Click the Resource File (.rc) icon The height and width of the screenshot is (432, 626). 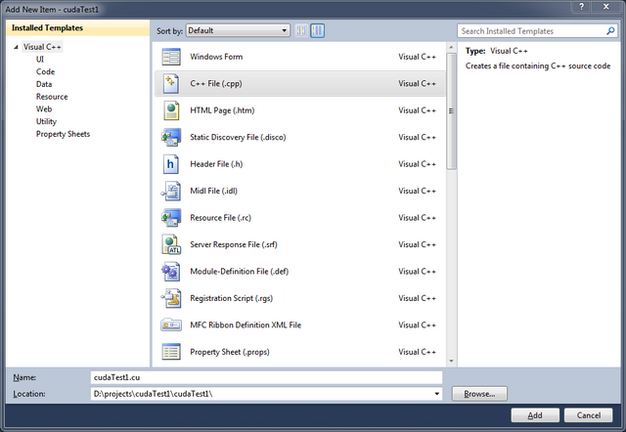171,218
